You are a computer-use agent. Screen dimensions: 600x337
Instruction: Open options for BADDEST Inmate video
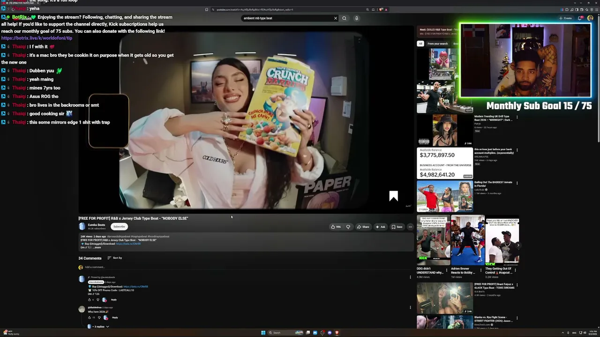coord(517,183)
